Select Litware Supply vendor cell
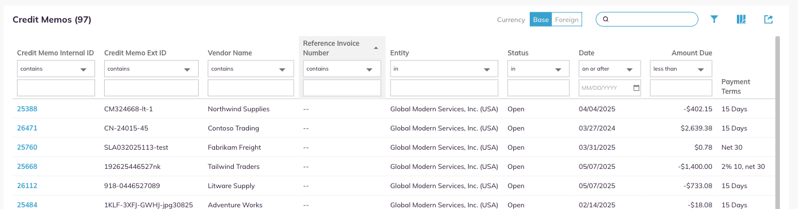This screenshot has height=209, width=798. click(231, 186)
